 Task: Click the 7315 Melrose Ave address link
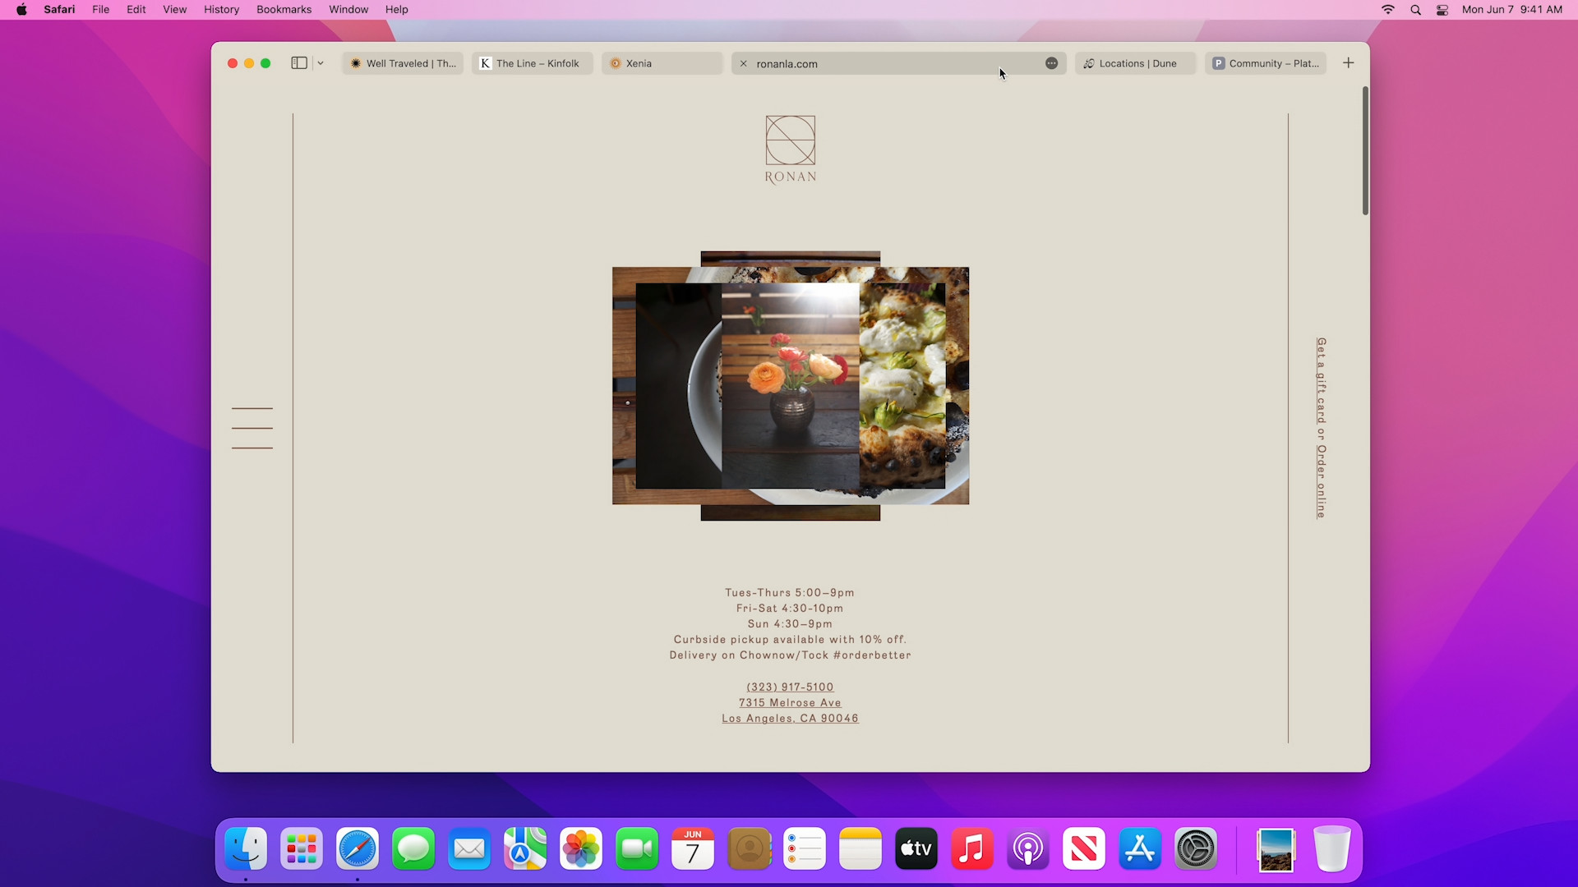(x=789, y=702)
